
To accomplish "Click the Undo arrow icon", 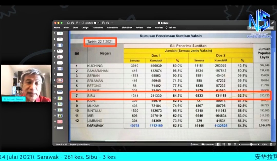I will click(x=77, y=23).
